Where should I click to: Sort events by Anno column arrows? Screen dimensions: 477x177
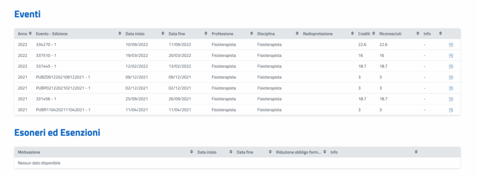[x=30, y=34]
